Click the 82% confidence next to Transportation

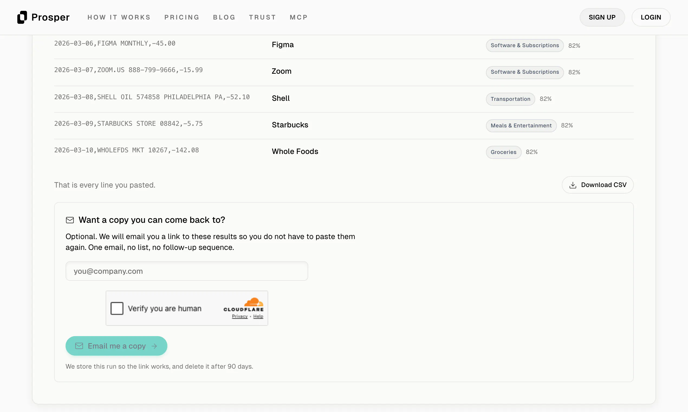[546, 99]
